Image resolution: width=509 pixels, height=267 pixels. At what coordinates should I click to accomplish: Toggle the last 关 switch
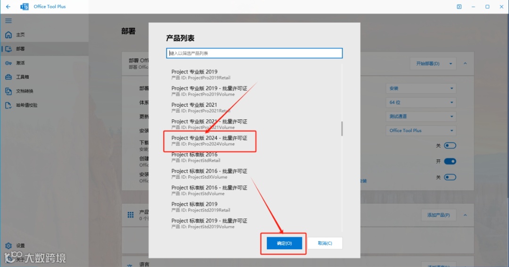pos(450,177)
